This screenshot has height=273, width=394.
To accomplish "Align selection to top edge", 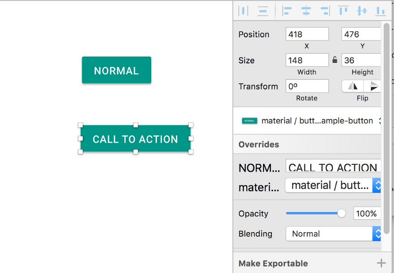I will (343, 11).
